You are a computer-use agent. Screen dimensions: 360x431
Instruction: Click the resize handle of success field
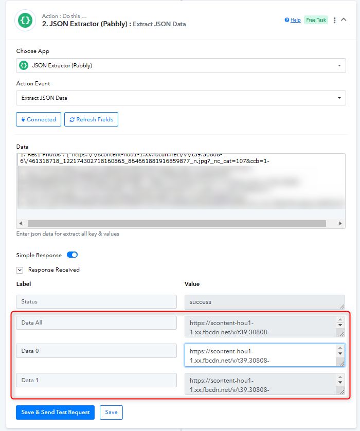[342, 306]
